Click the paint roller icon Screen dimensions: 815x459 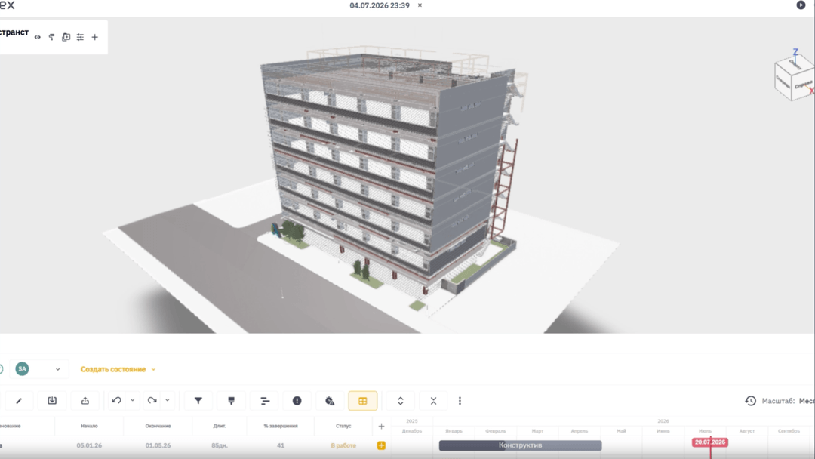coord(52,37)
